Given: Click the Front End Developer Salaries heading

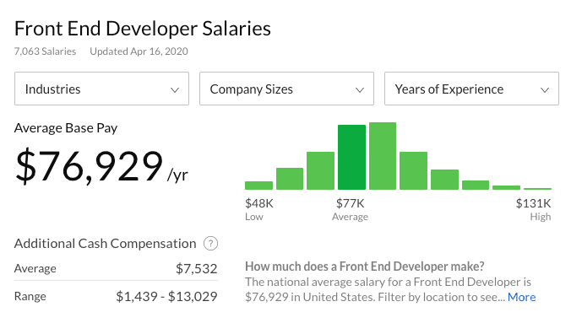Looking at the screenshot, I should [x=143, y=29].
